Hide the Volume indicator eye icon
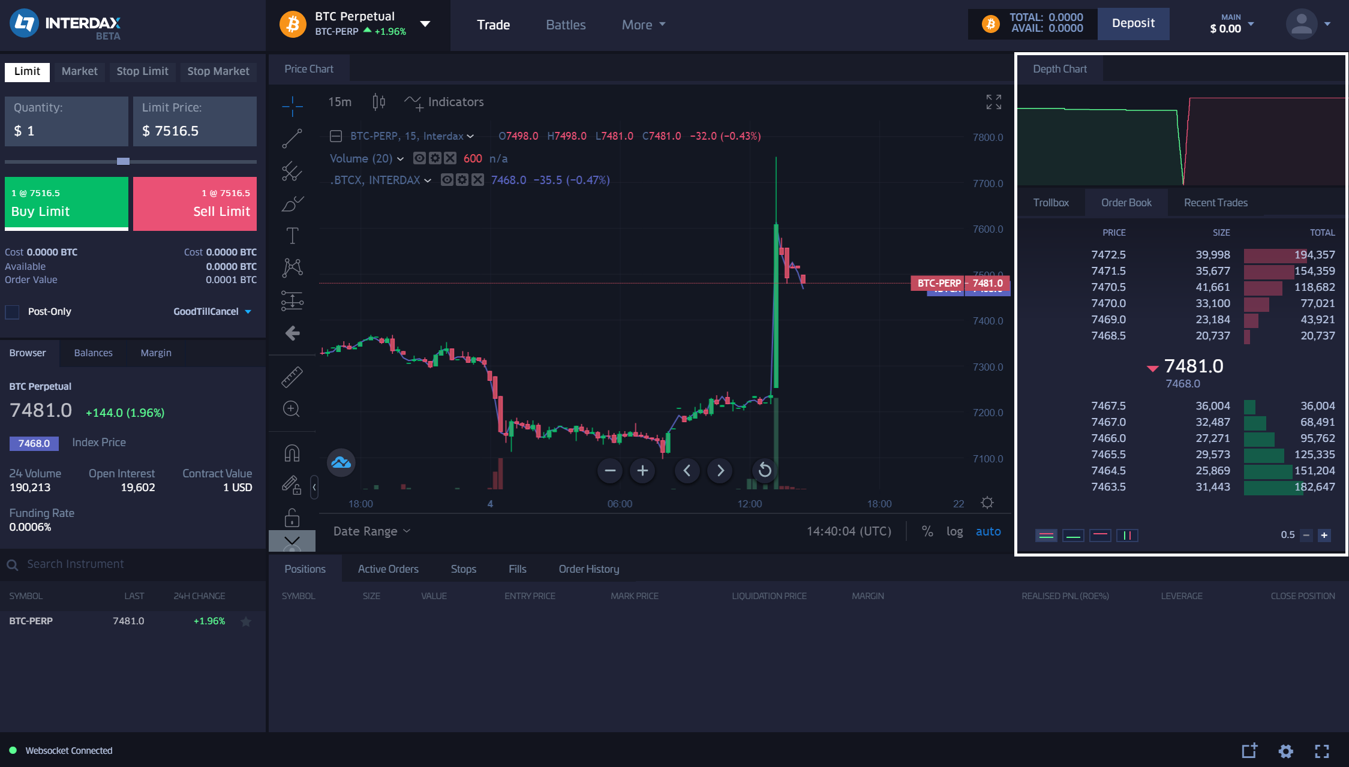The image size is (1349, 767). [419, 158]
